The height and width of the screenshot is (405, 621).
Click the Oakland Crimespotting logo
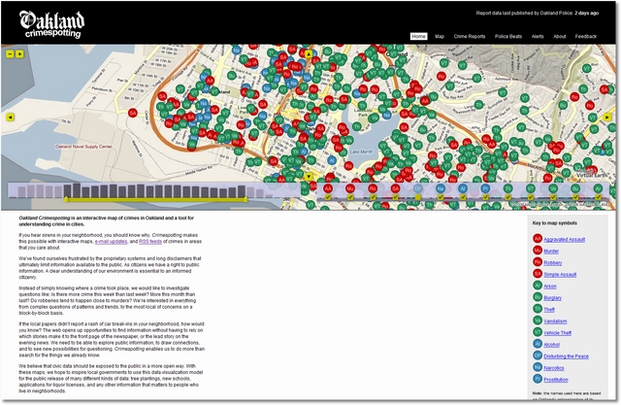click(51, 24)
